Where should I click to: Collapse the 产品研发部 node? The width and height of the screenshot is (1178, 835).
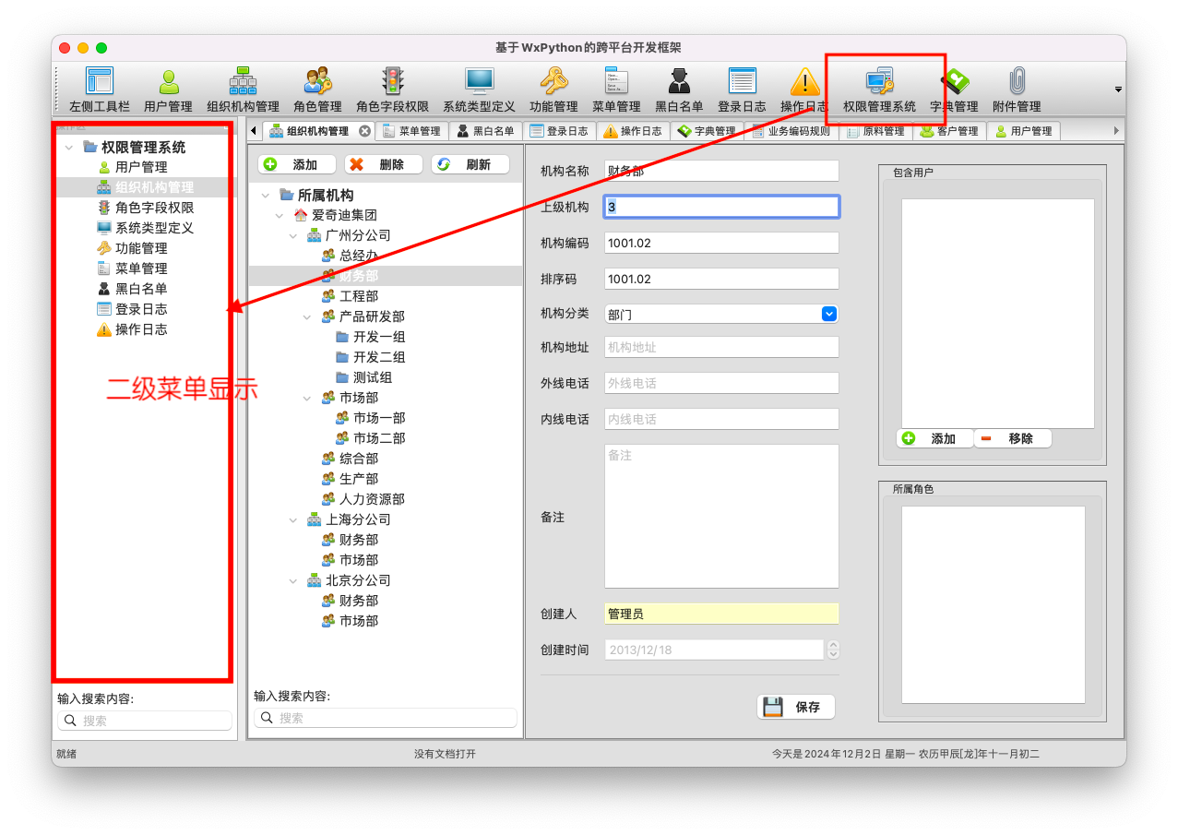pos(307,316)
